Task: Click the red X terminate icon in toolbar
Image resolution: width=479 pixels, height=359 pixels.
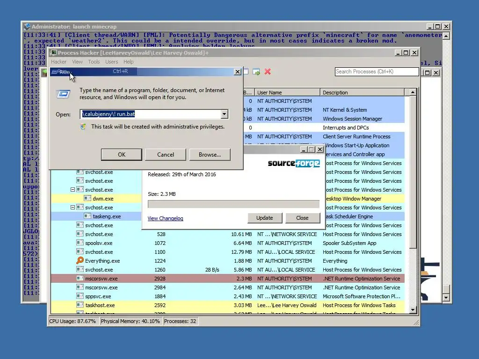Action: [268, 72]
